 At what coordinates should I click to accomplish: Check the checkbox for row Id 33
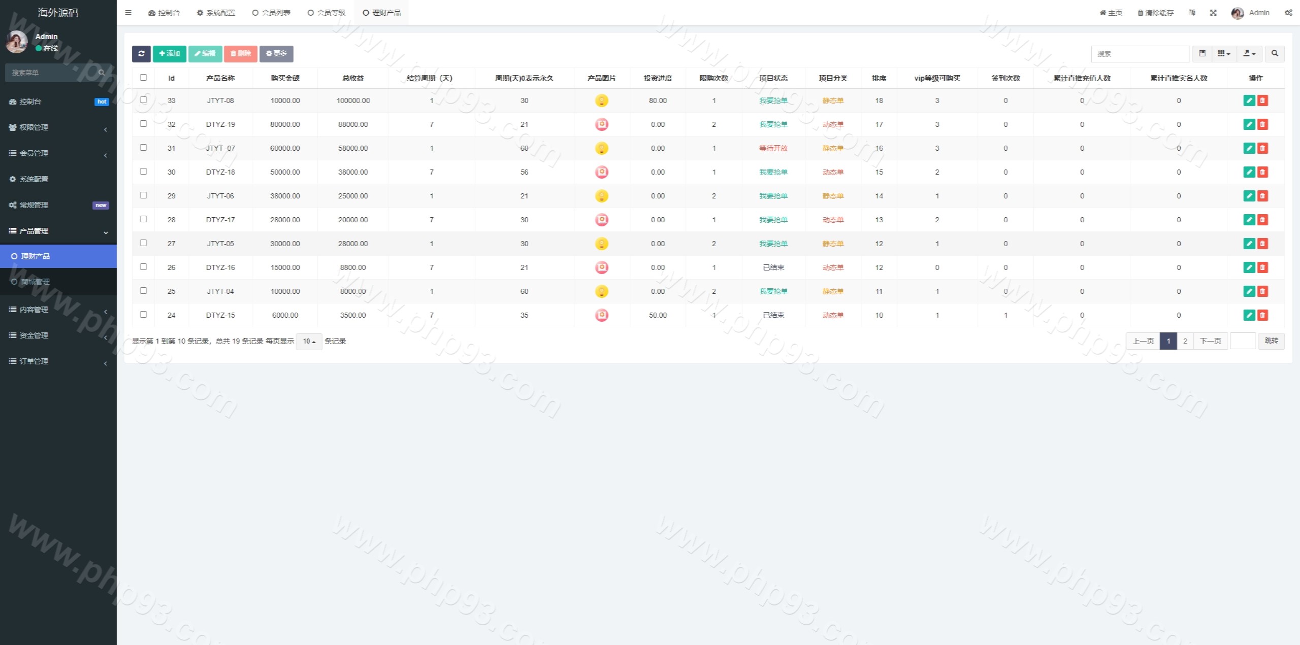(x=143, y=100)
